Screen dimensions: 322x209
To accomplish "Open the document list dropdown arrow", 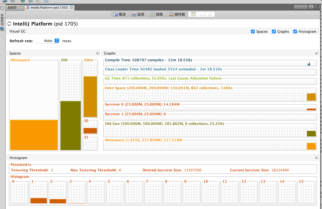I will tap(311, 7).
